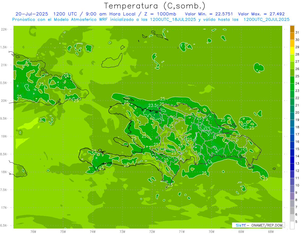Select the Valor Max. = 27.492 text

click(x=261, y=14)
